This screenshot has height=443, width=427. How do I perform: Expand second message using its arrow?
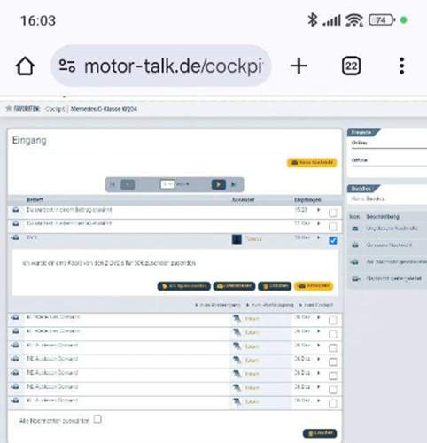pyautogui.click(x=319, y=223)
